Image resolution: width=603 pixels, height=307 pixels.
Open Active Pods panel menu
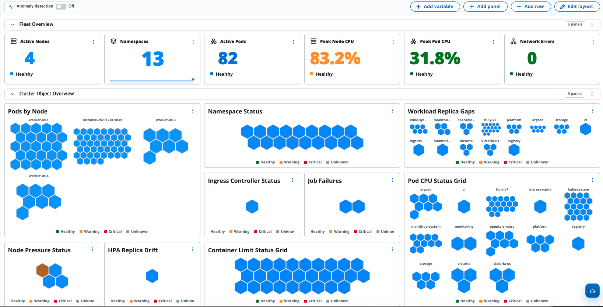[293, 42]
